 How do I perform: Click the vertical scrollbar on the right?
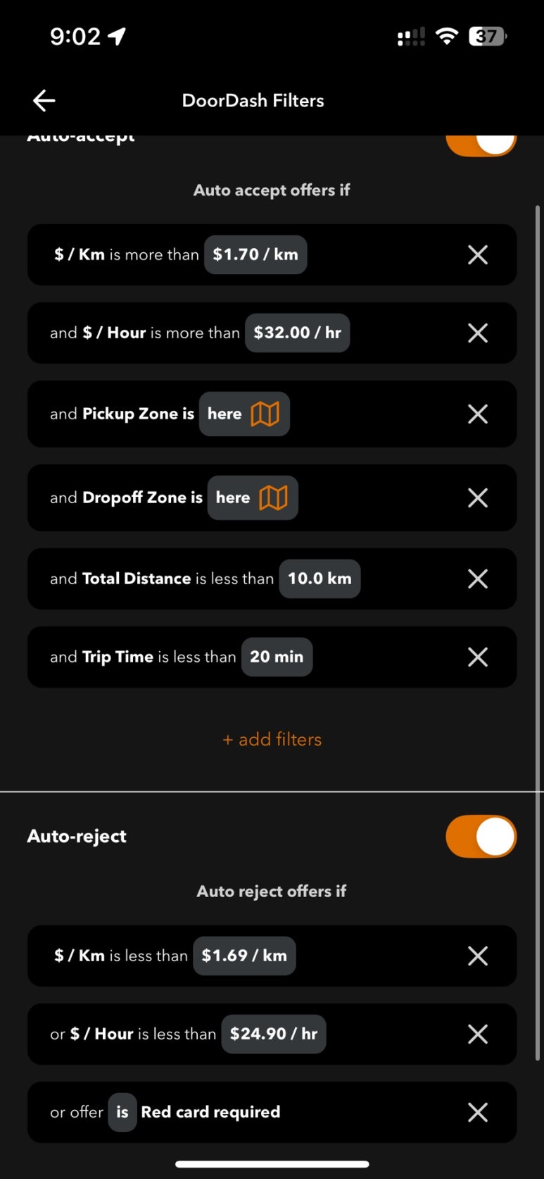538,633
